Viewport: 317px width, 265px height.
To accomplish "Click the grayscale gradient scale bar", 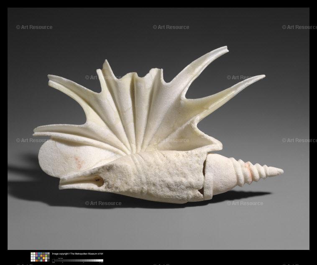I will (78, 260).
